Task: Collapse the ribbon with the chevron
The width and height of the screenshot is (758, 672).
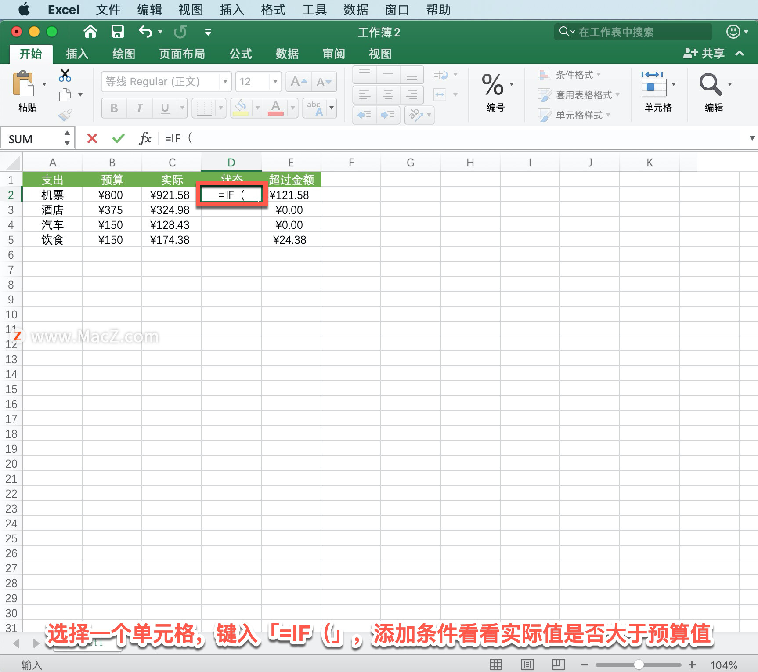Action: point(740,54)
